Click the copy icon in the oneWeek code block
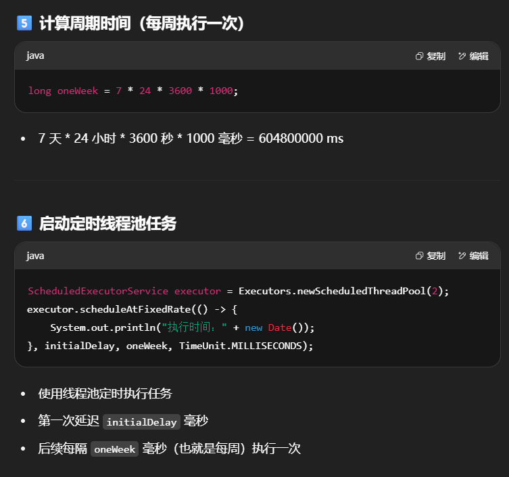 [419, 56]
